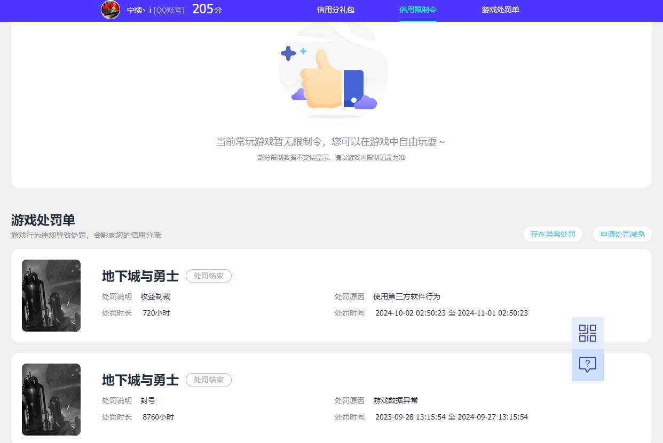The width and height of the screenshot is (663, 443).
Task: Click the user avatar photo
Action: pos(111,10)
